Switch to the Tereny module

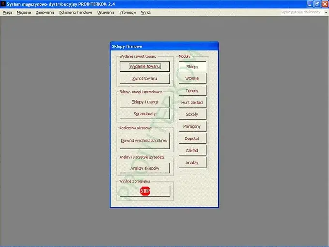[192, 91]
